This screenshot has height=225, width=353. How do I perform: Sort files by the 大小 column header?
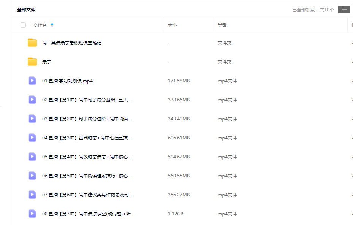tap(173, 25)
